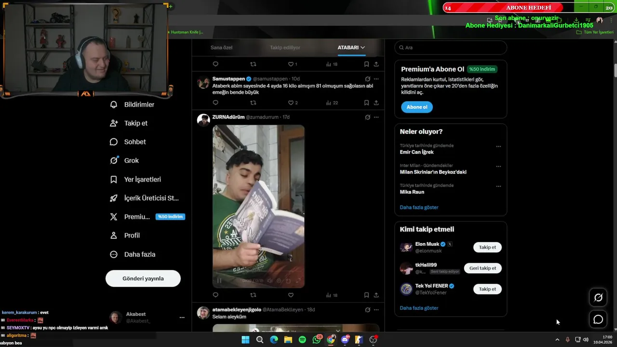Go to Profil from sidebar
Viewport: 617px width, 347px height.
(125, 236)
